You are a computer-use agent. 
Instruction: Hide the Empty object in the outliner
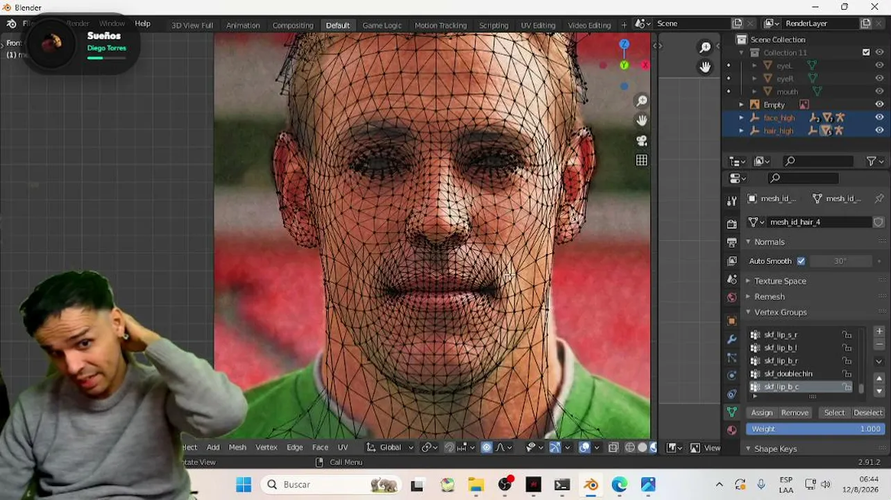coord(879,105)
